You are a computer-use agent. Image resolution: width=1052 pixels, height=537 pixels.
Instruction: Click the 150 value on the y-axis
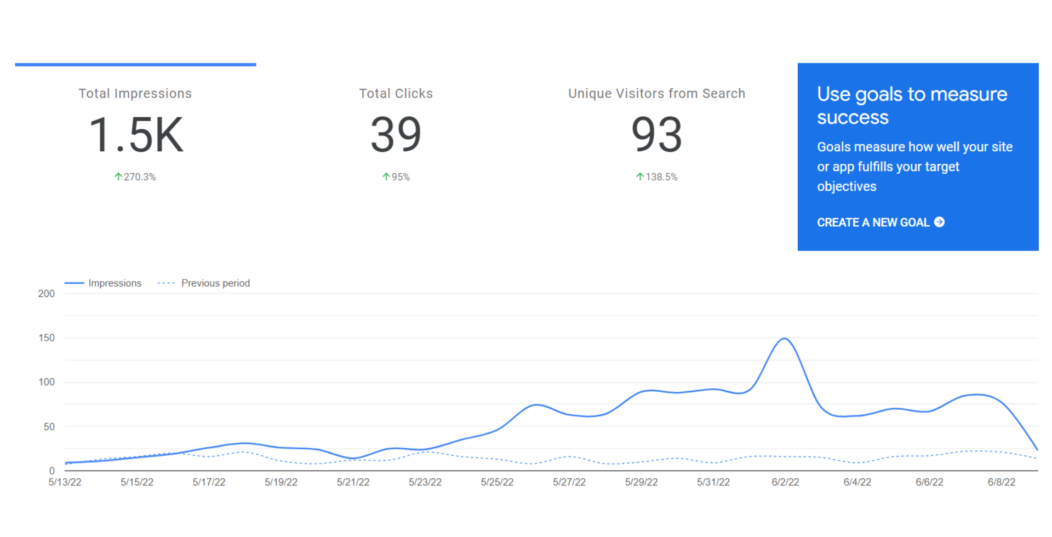point(47,338)
